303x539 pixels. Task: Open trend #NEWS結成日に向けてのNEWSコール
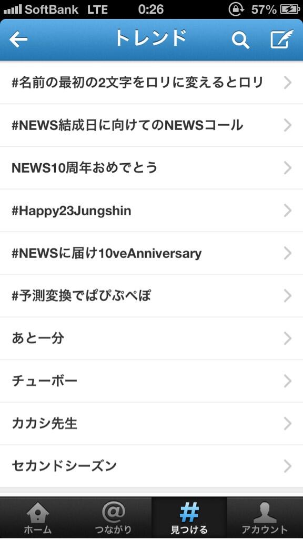point(151,125)
